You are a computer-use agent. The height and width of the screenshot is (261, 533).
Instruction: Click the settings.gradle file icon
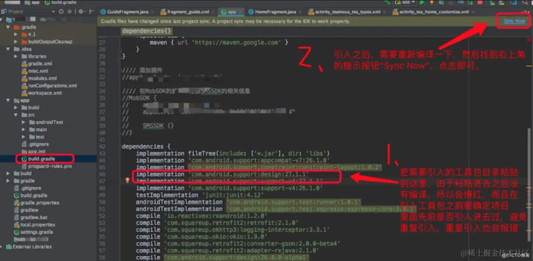(16, 232)
